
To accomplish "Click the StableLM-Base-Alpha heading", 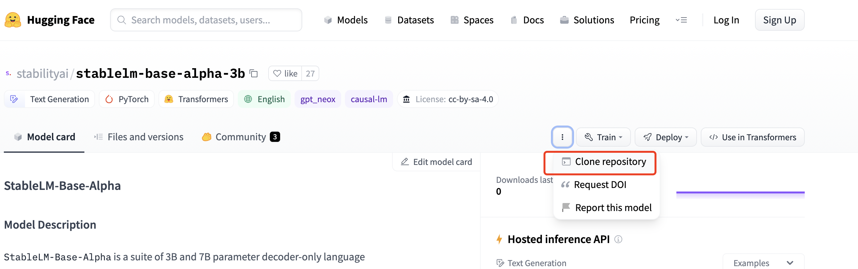I will (x=62, y=185).
